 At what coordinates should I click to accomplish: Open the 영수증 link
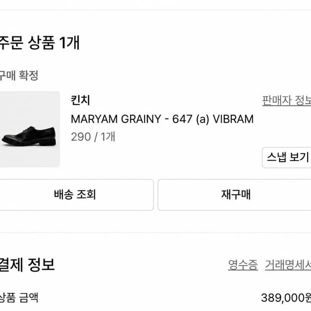243,265
